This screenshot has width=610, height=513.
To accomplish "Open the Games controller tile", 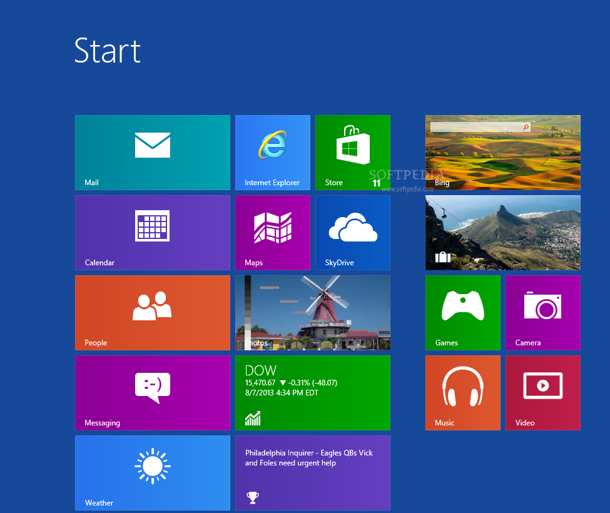I will tap(463, 313).
